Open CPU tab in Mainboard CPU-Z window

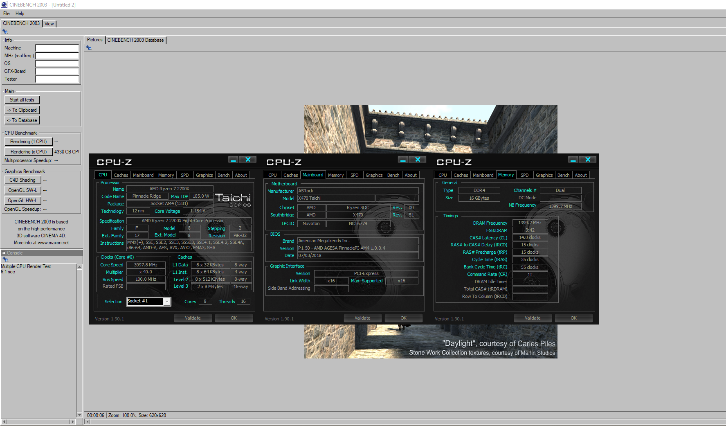pyautogui.click(x=272, y=175)
